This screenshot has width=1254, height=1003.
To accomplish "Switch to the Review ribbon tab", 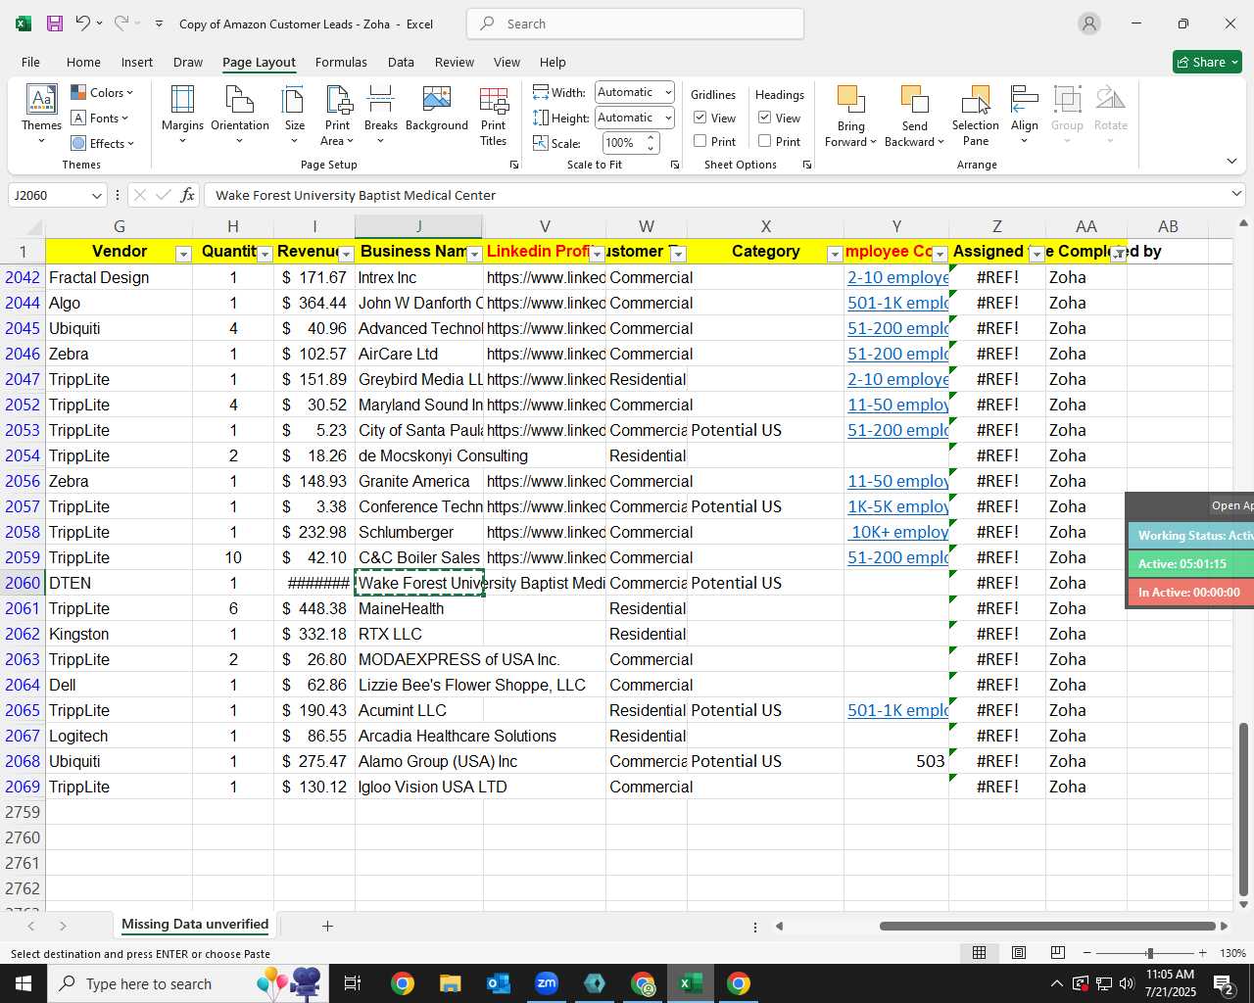I will pos(454,62).
